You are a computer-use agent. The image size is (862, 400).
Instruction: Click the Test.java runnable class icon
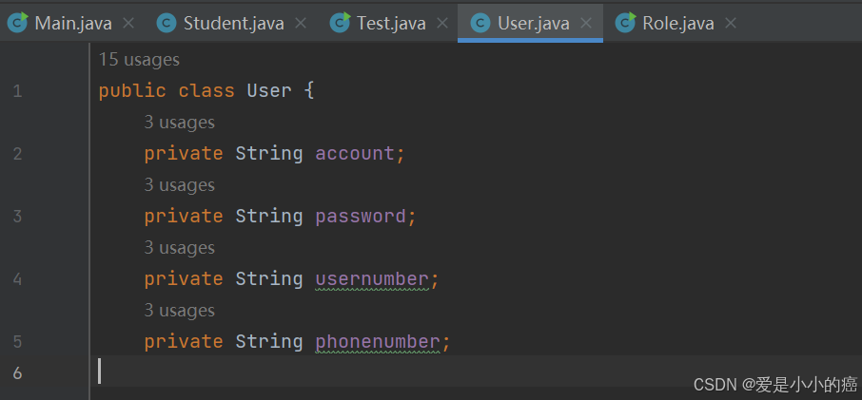point(341,23)
